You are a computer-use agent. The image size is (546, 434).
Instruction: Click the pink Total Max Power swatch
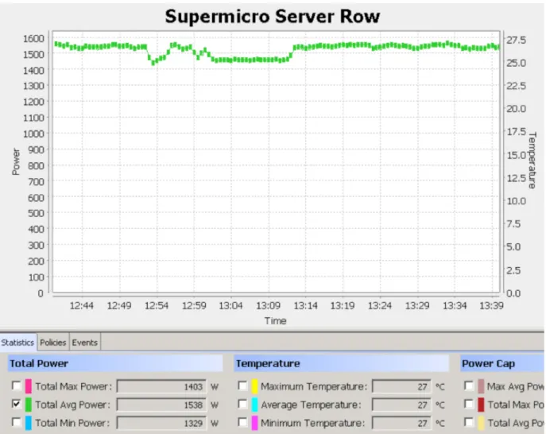click(28, 386)
